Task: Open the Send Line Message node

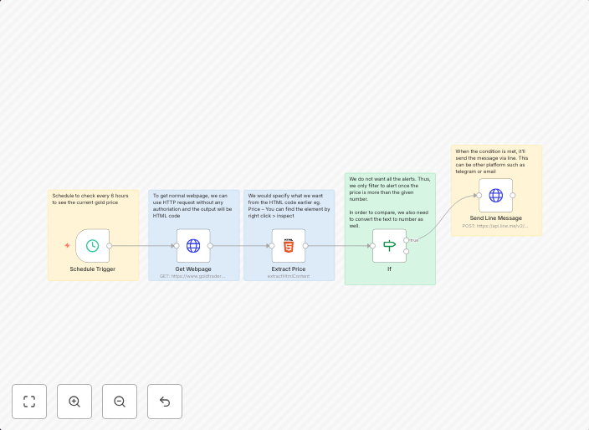Action: pyautogui.click(x=495, y=195)
